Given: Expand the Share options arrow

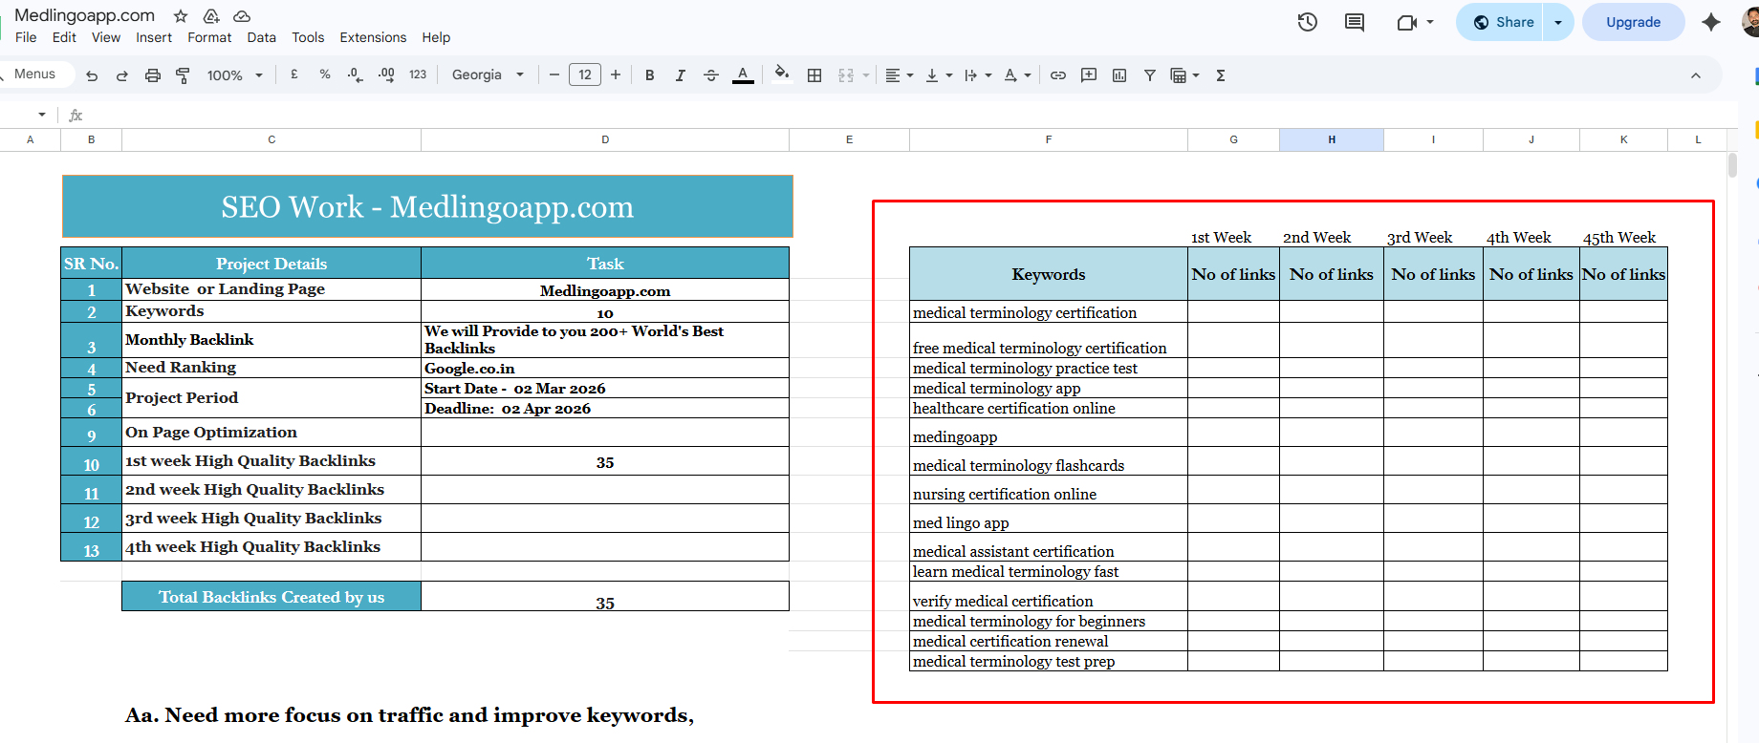Looking at the screenshot, I should coord(1558,22).
